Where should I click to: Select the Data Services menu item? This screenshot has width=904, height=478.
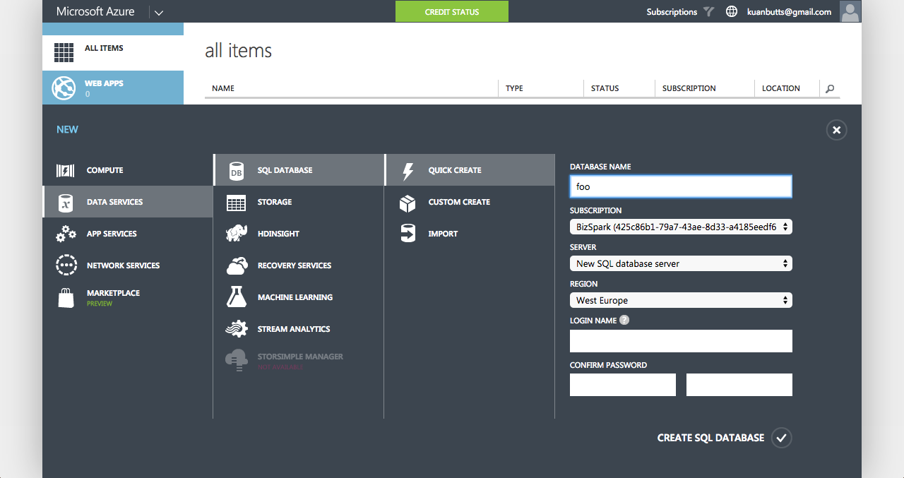[x=127, y=202]
